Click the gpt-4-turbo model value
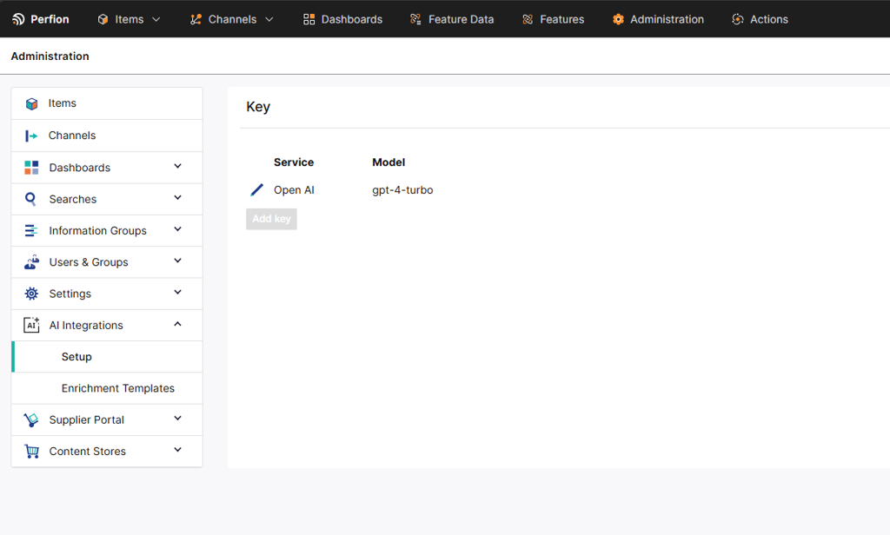This screenshot has height=535, width=890. [402, 190]
